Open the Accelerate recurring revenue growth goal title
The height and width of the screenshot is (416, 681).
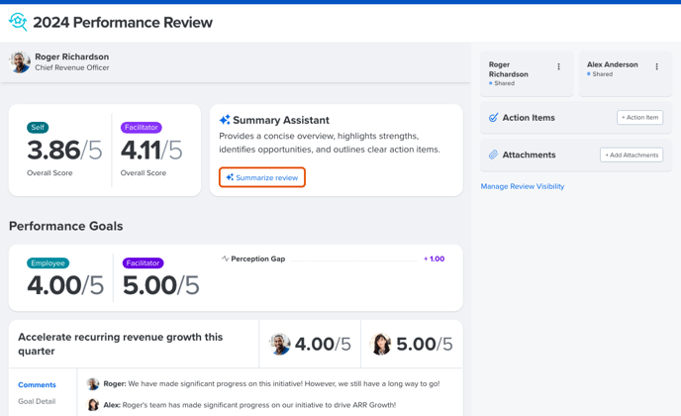pyautogui.click(x=121, y=344)
